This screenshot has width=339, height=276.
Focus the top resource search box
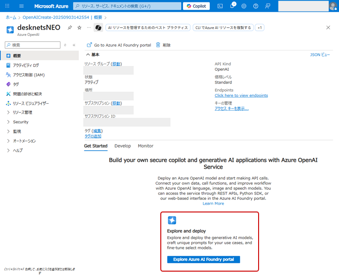point(127,6)
